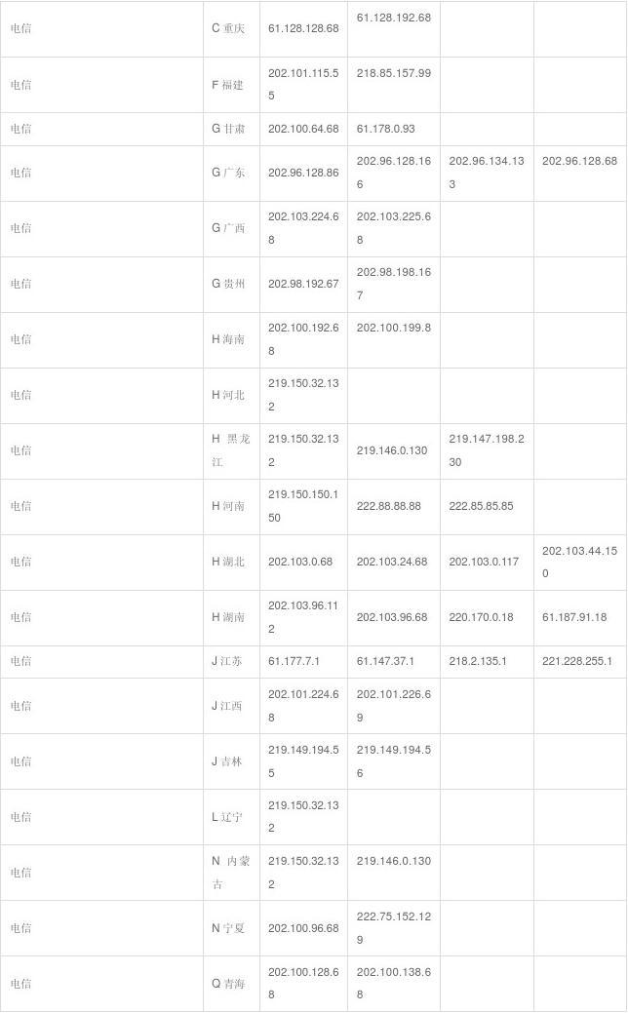Click the J 吉林 province cell
Viewport: 628px width, 1013px height.
[228, 761]
